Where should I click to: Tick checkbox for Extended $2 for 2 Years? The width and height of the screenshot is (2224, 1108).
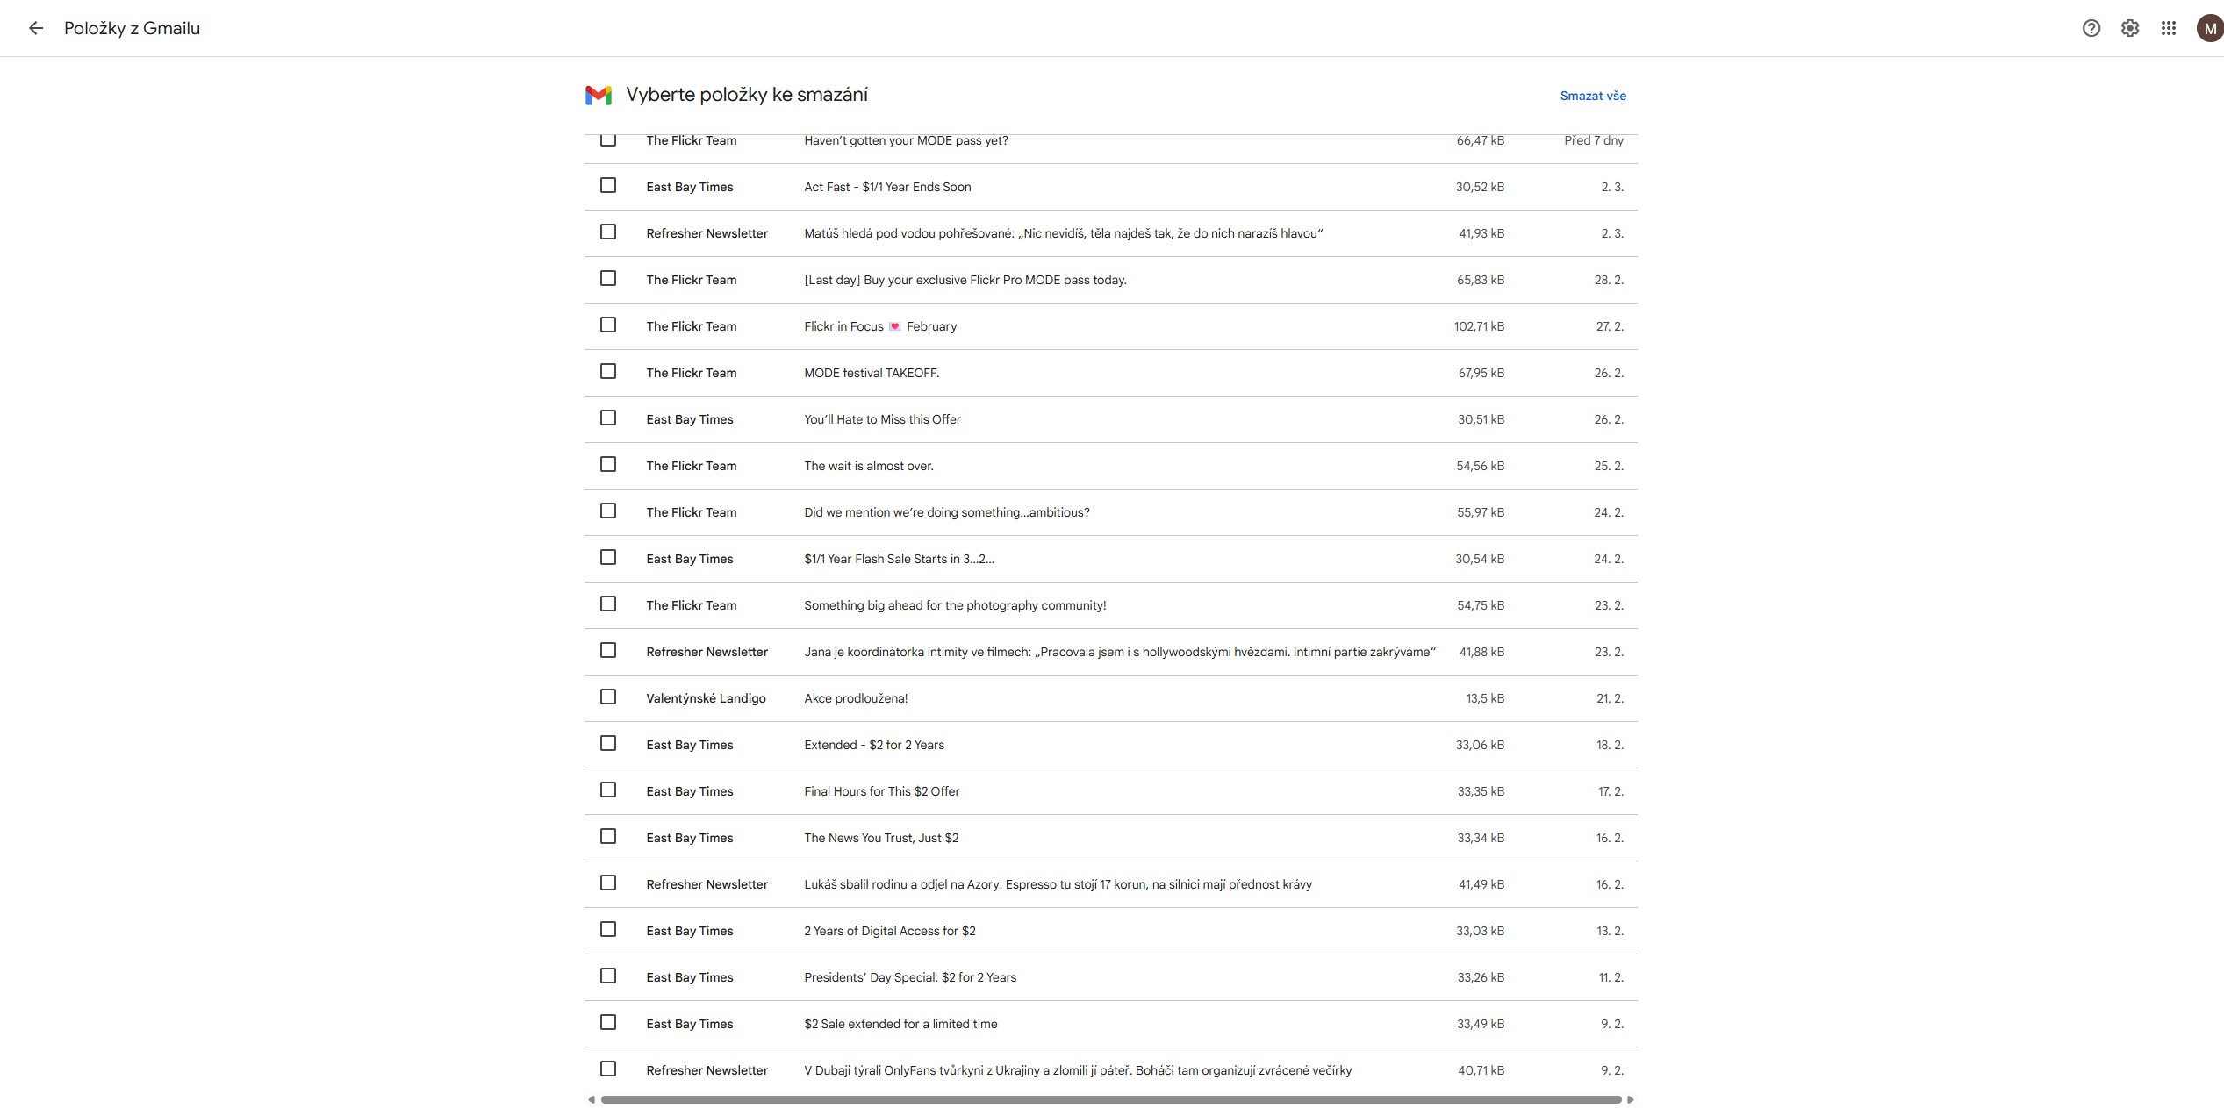pos(608,744)
